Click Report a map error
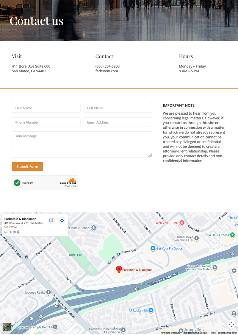Image resolution: width=238 pixels, height=335 pixels. (228, 333)
